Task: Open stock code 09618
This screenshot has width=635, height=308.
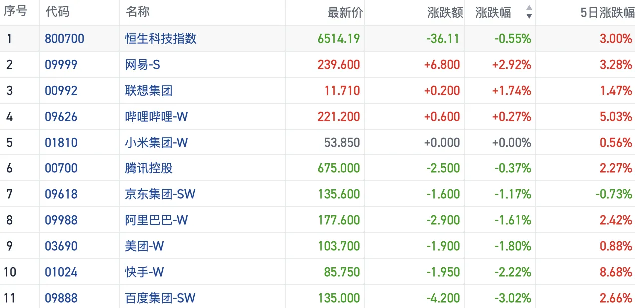Action: point(61,194)
